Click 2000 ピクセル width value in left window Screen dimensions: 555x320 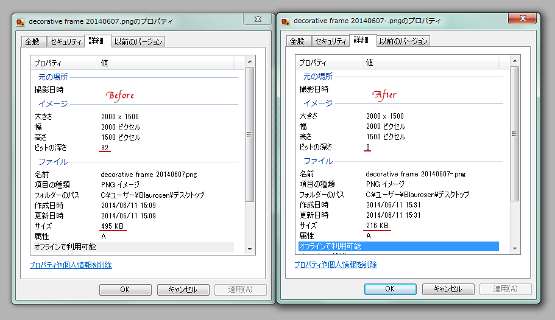121,127
